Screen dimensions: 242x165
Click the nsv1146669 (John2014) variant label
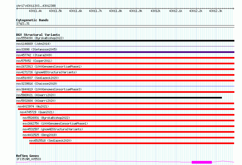(33, 44)
